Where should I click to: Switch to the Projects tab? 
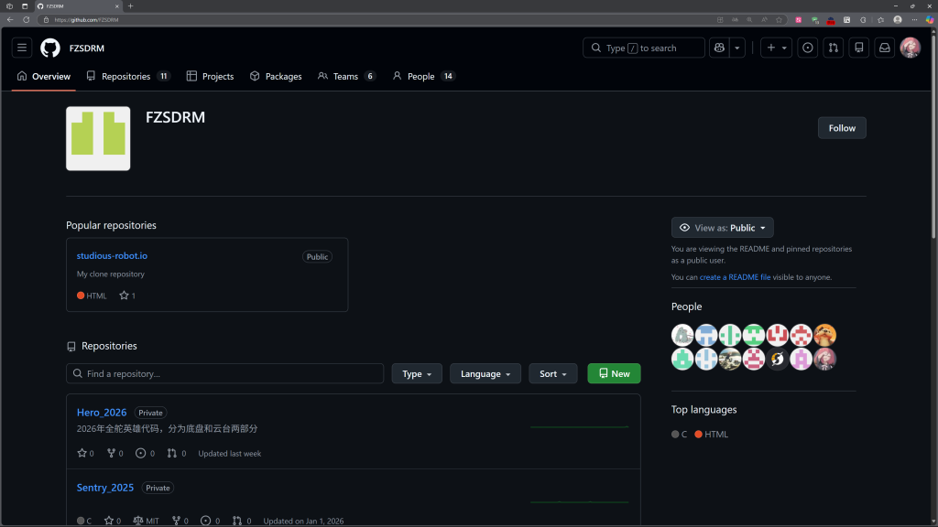pyautogui.click(x=210, y=77)
